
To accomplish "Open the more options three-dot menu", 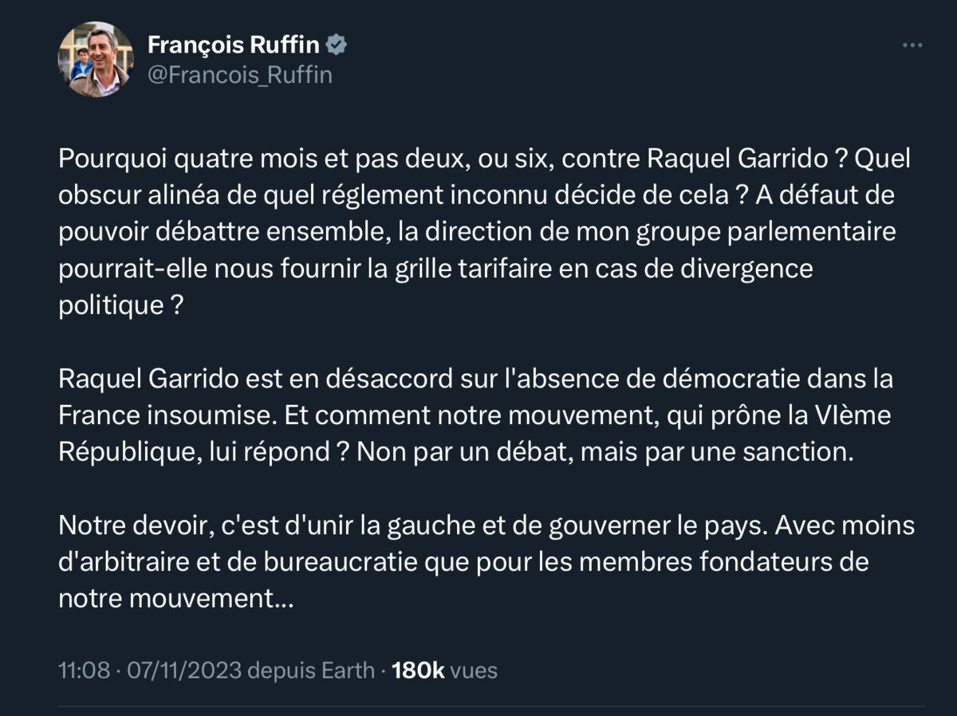I will tap(912, 45).
